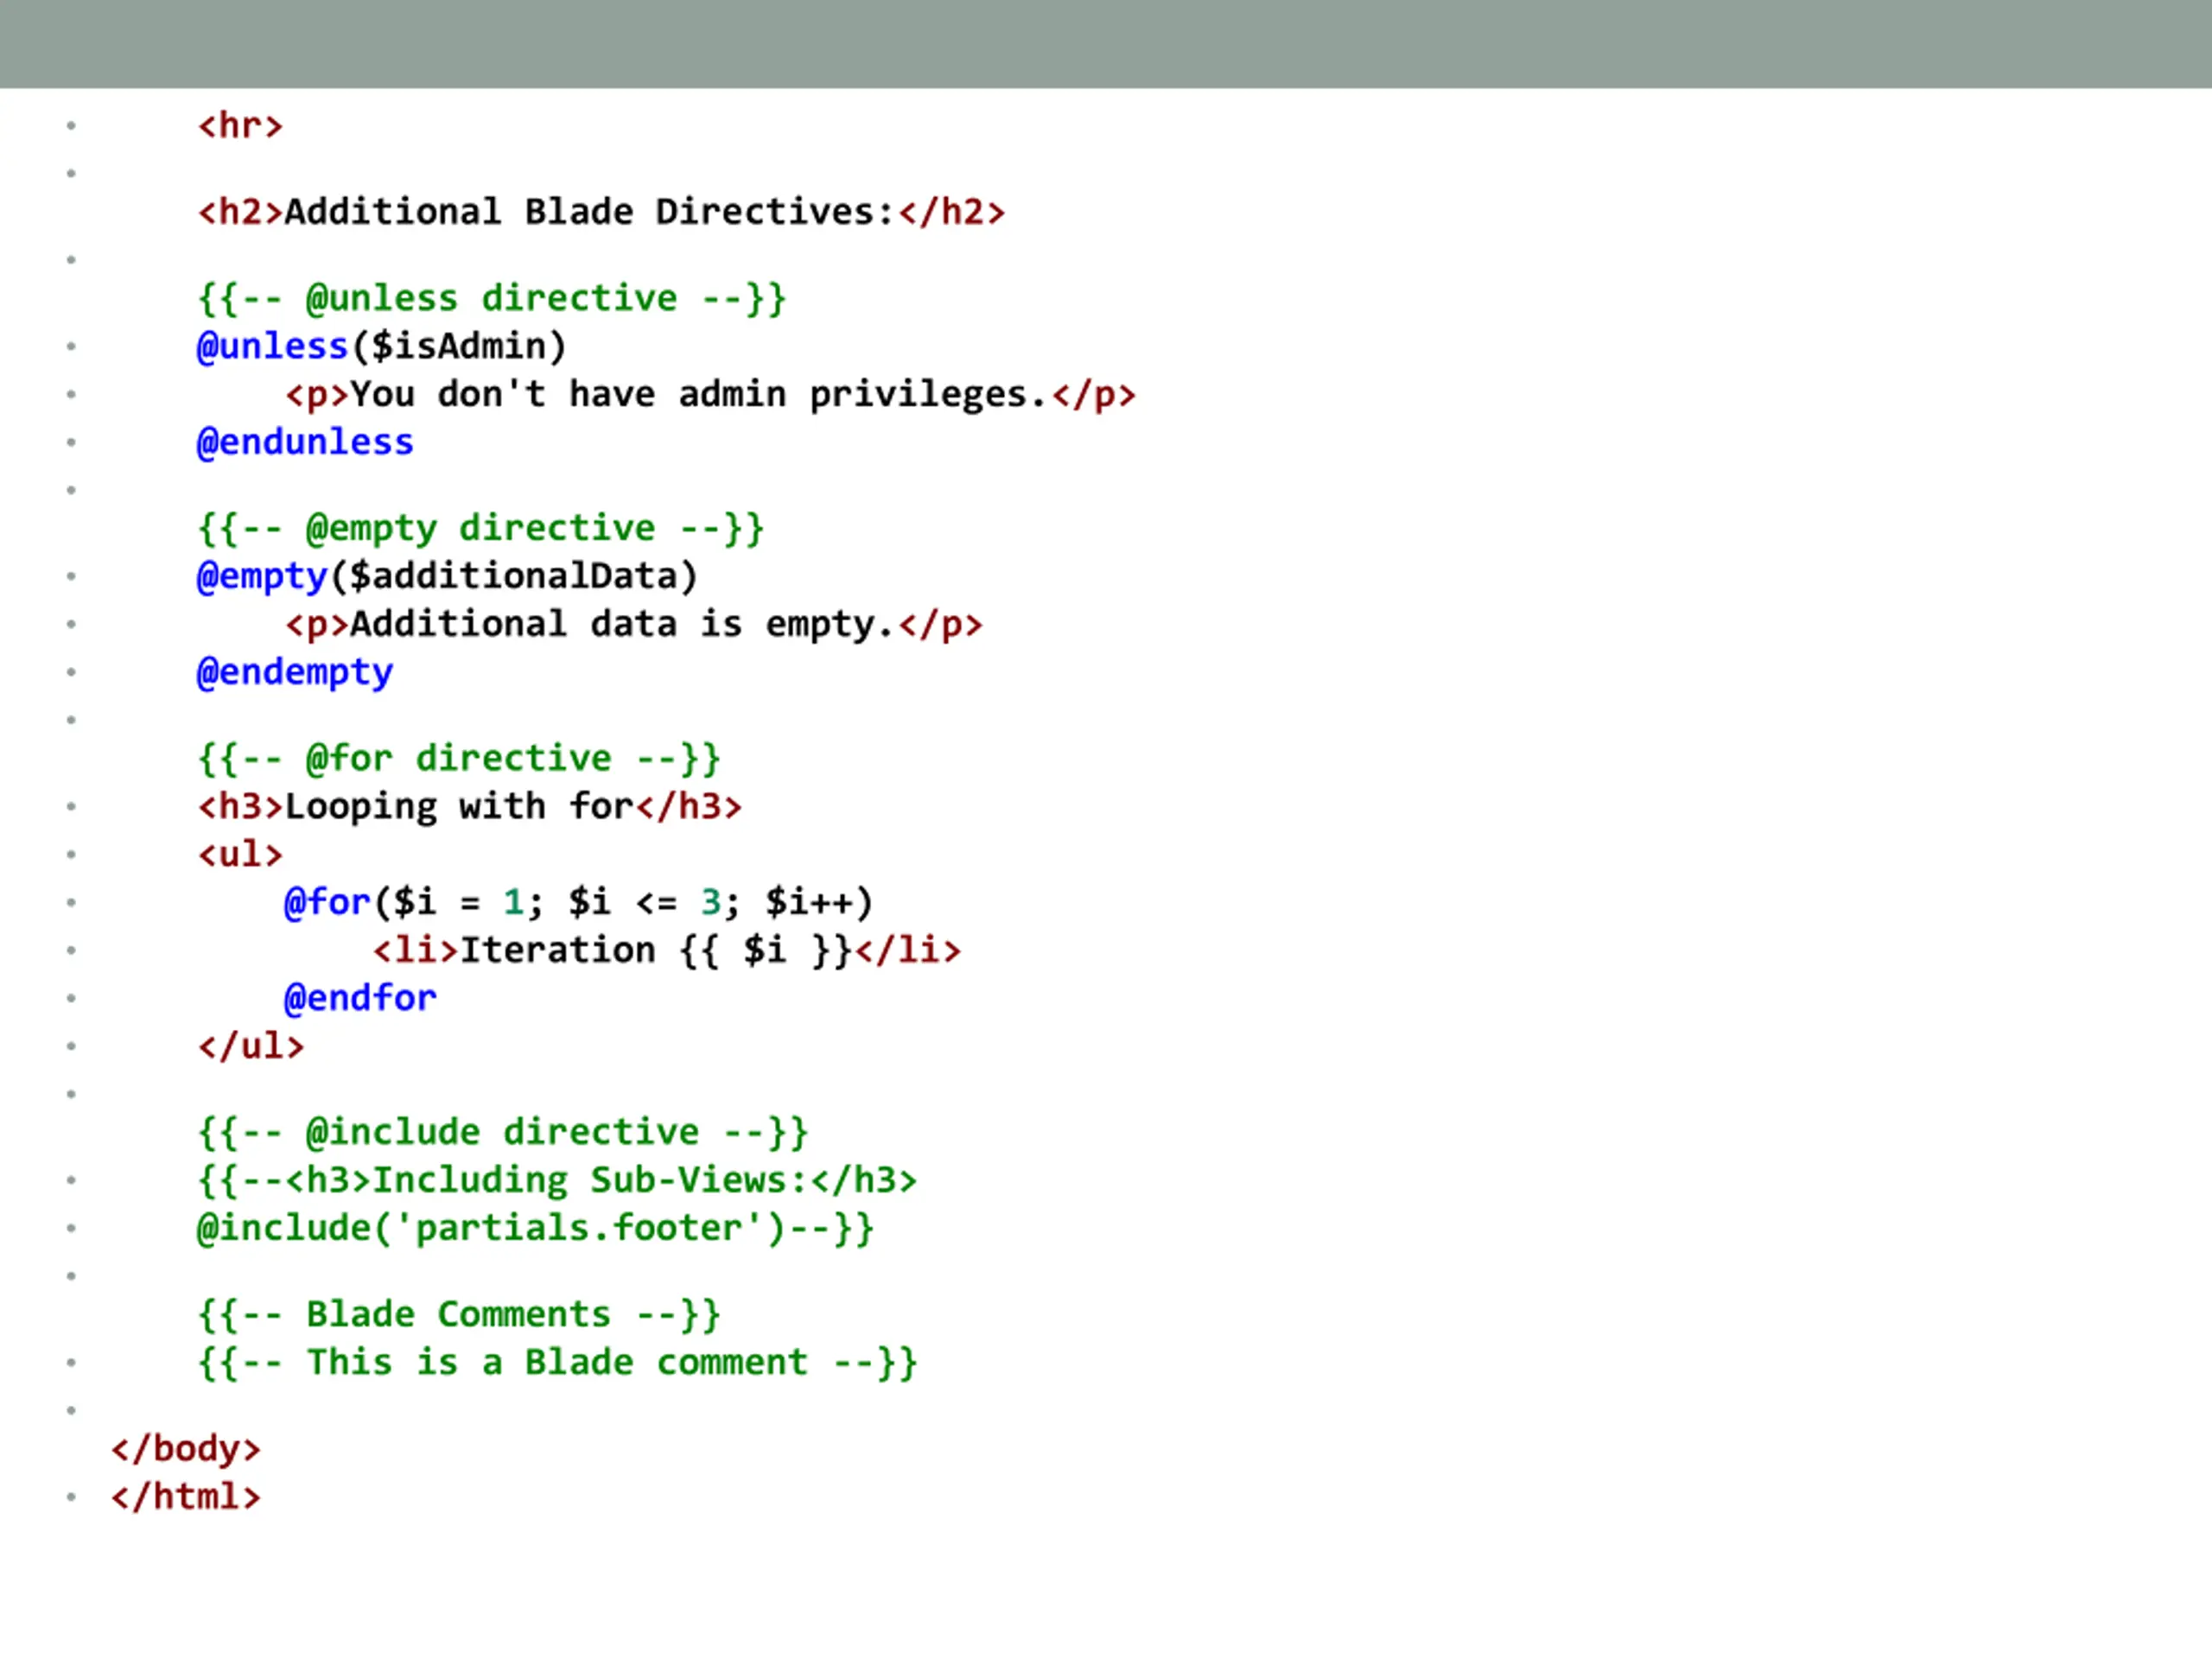Select the 'Additional Blade Directives:' heading line
Viewport: 2212px width, 1659px height.
point(601,212)
